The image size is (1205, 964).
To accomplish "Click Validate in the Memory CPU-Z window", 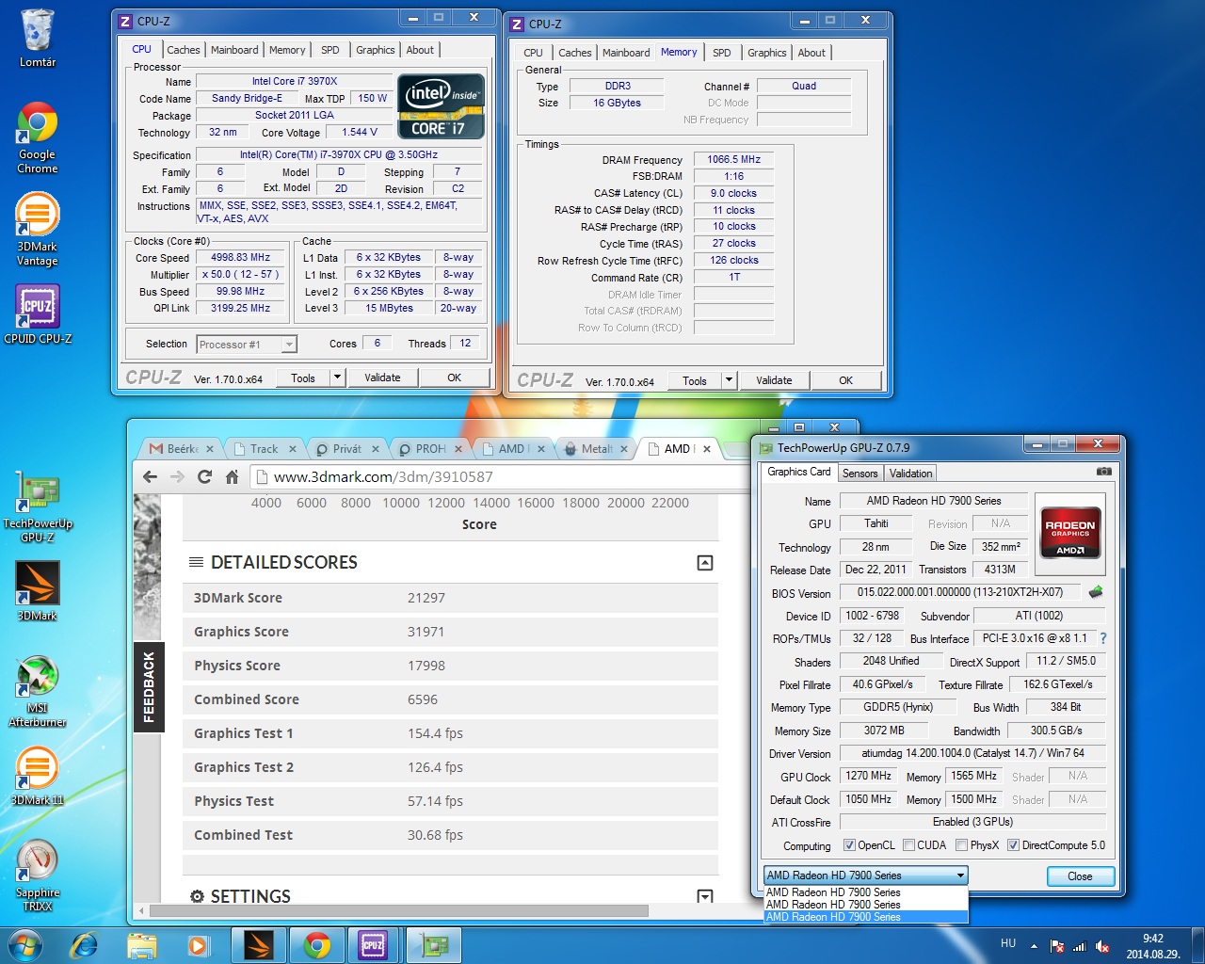I will [x=774, y=380].
